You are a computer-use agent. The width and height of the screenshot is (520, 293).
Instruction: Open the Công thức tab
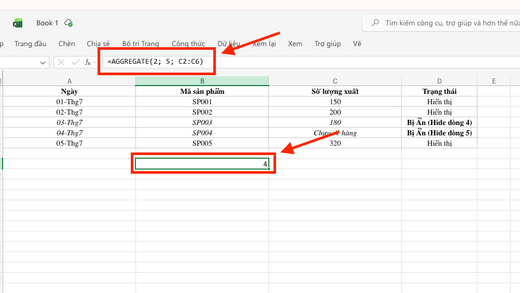click(x=188, y=44)
